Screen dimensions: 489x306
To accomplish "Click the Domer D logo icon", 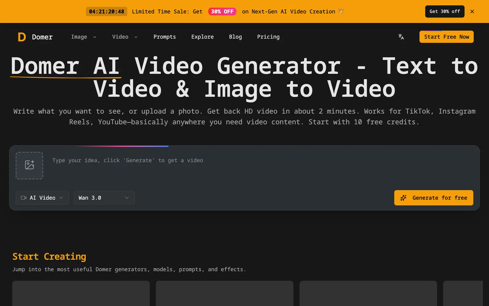I will [22, 37].
